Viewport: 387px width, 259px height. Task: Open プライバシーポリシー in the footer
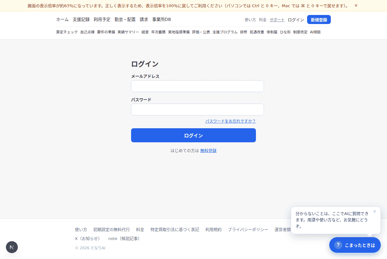pos(248,230)
